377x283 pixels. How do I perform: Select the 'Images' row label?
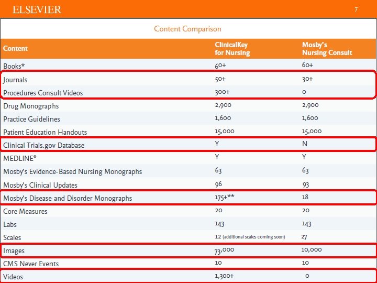14,251
